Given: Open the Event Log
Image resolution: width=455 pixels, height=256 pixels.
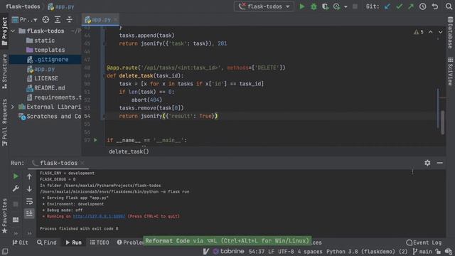Looking at the screenshot, I should (424, 242).
